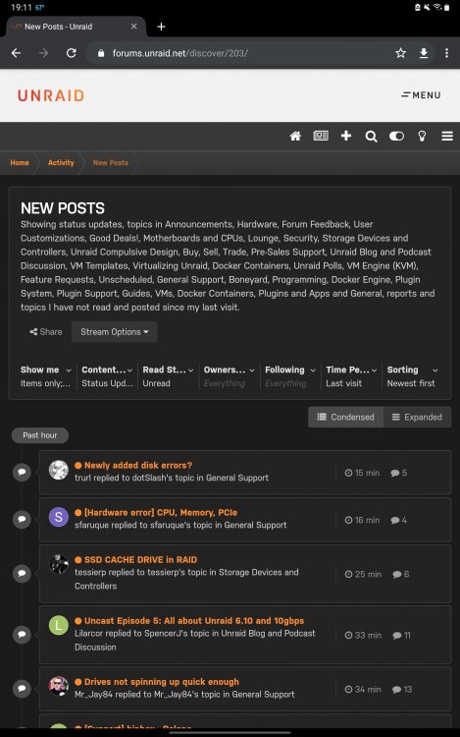Open the Stream Options dropdown
Screen dimensions: 460x737
(115, 332)
